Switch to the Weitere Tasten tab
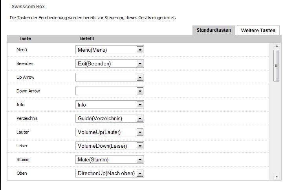The width and height of the screenshot is (284, 190). [258, 31]
